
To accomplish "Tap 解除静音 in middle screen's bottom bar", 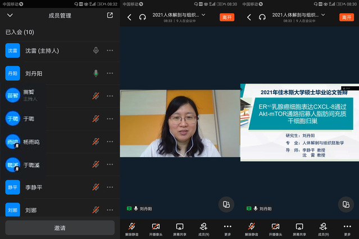I will [x=131, y=228].
